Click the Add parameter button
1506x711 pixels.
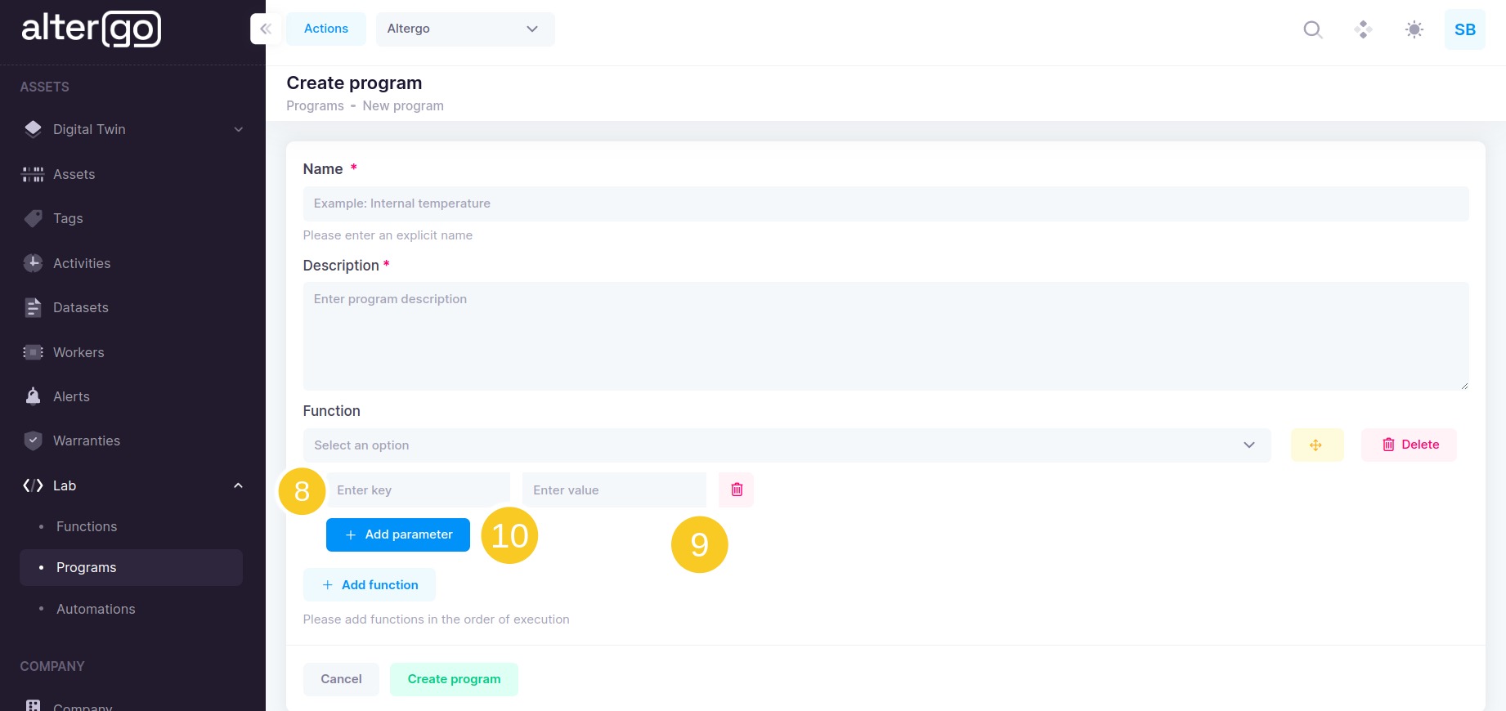[397, 534]
